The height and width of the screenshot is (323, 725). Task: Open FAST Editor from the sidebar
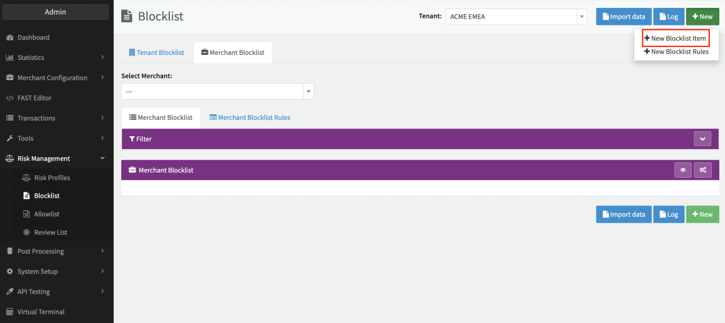click(34, 98)
